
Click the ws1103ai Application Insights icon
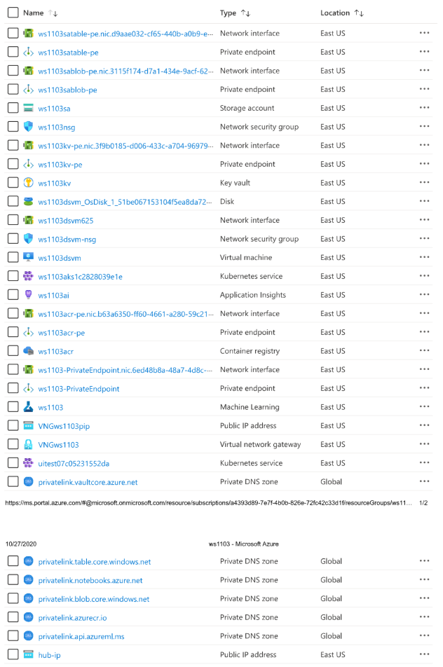click(x=28, y=295)
